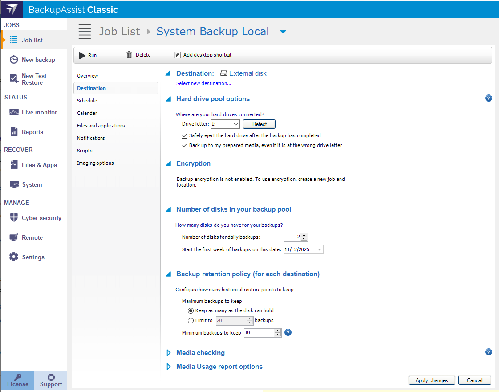The width and height of the screenshot is (499, 392).
Task: Click the Apply changes button
Action: 431,380
